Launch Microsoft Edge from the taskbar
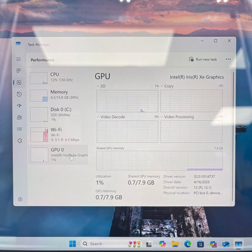 pyautogui.click(x=188, y=244)
